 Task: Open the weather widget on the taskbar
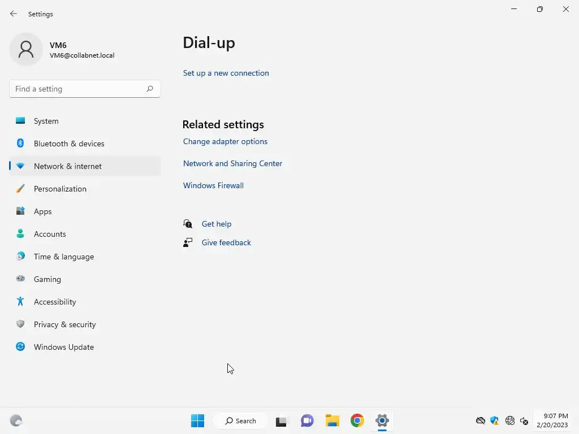point(16,420)
